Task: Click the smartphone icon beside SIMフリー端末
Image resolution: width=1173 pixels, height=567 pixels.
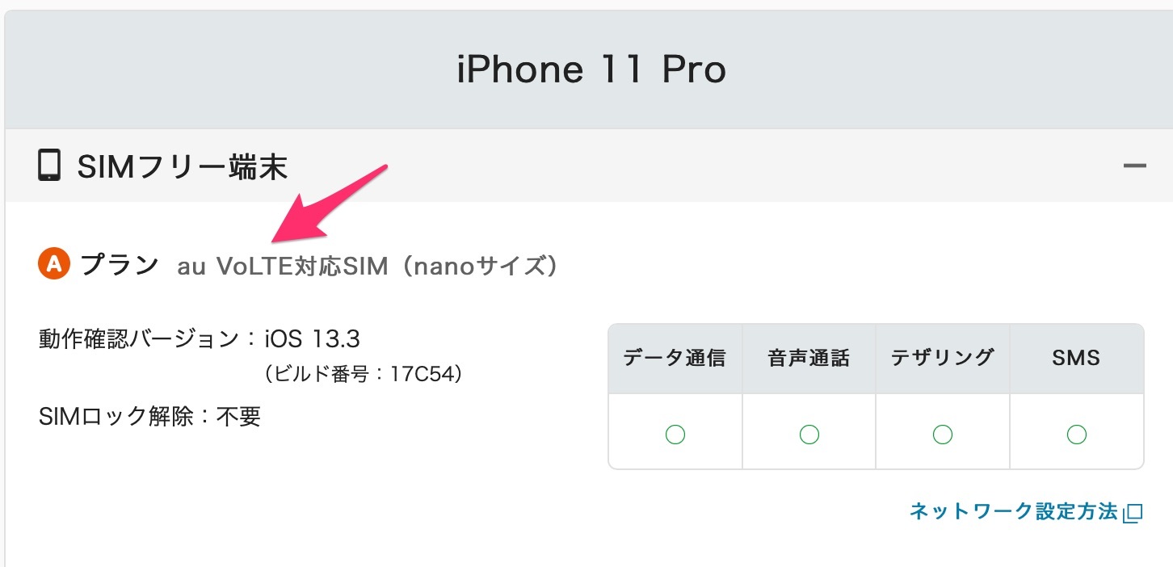Action: click(x=49, y=166)
